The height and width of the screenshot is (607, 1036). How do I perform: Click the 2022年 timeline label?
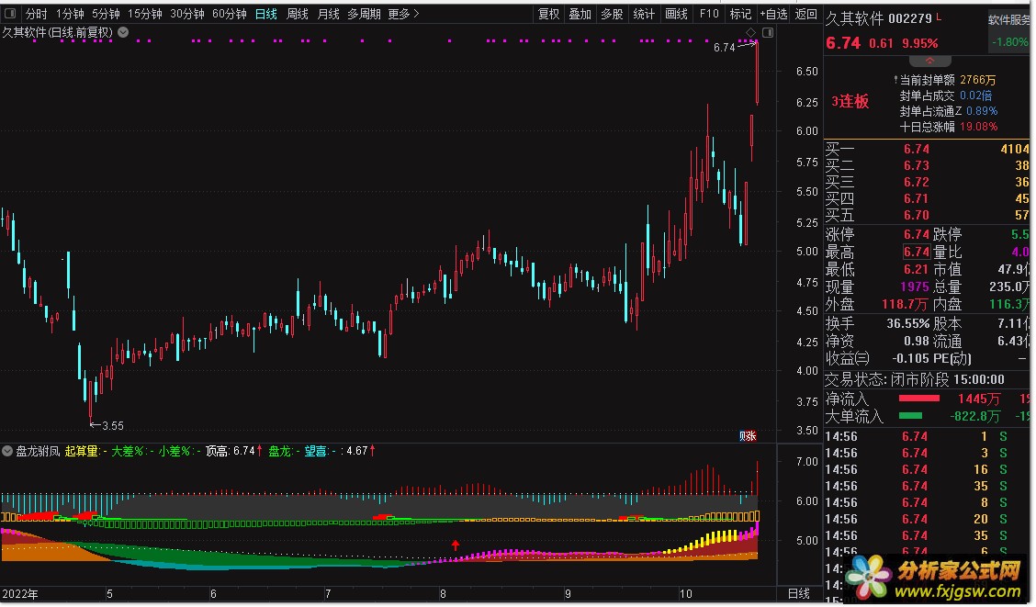[20, 594]
